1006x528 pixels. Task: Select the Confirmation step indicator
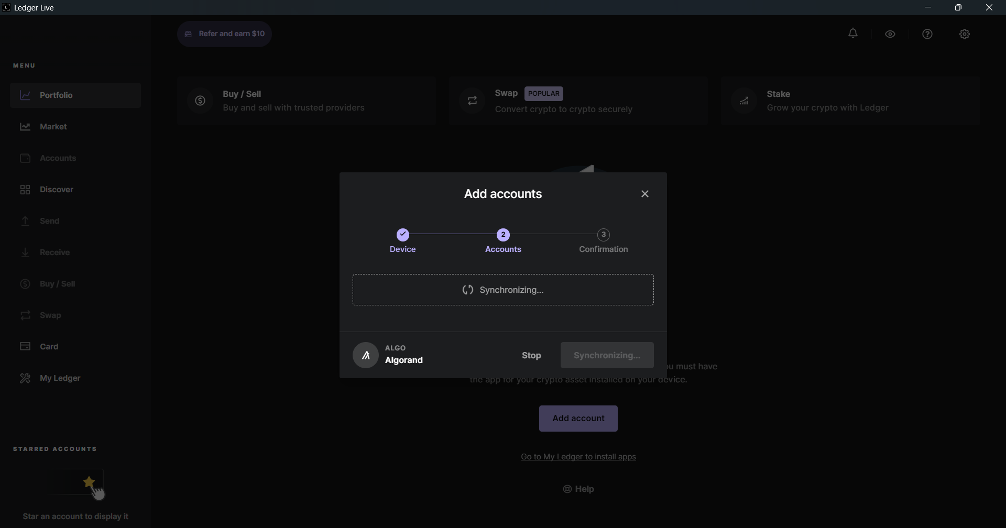point(603,234)
